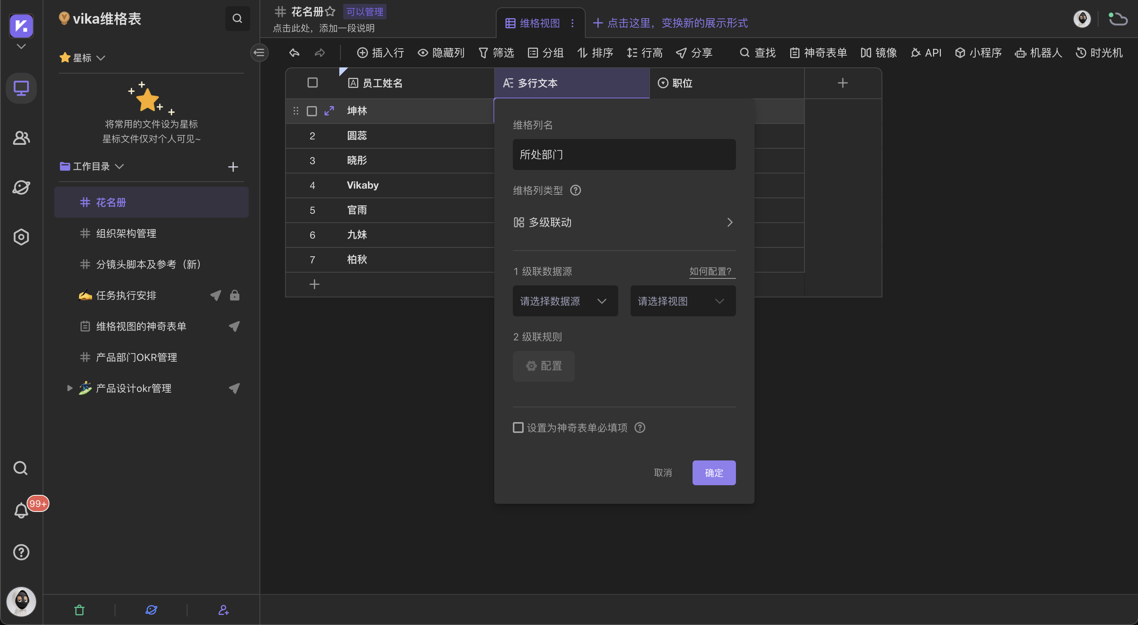Open the 时光机 (time machine) feature
Screen dimensions: 1138x625
coord(1099,53)
